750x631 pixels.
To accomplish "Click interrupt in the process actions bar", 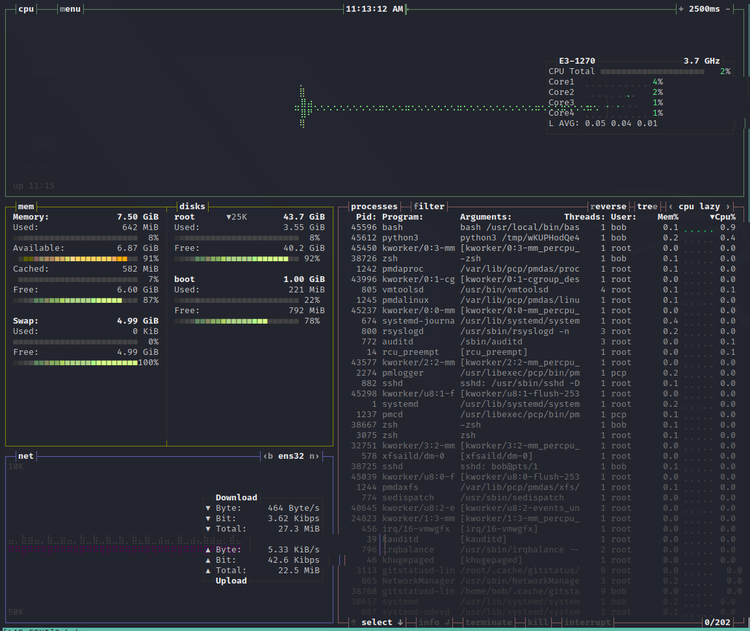I will (x=588, y=622).
